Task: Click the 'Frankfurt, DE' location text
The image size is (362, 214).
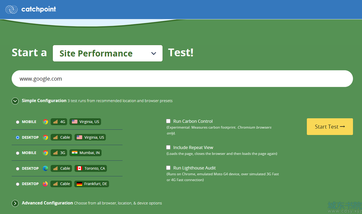Action: pos(96,184)
